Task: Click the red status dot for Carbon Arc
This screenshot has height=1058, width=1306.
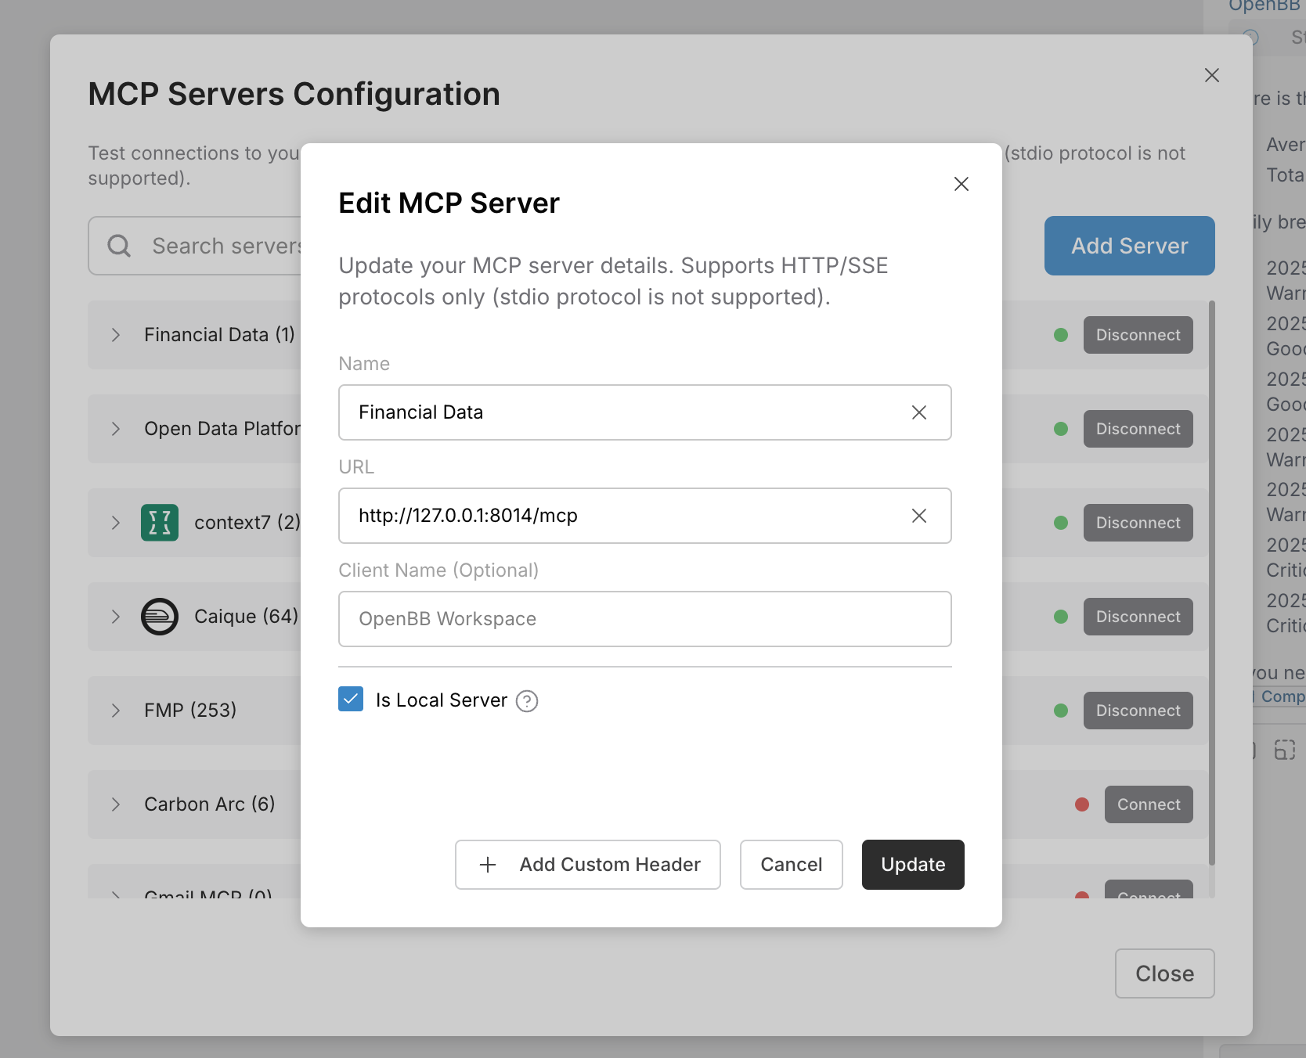Action: [1082, 804]
